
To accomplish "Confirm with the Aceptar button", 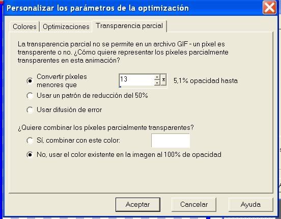I will click(138, 204).
